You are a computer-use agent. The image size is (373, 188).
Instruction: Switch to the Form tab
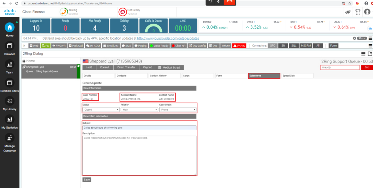click(231, 76)
